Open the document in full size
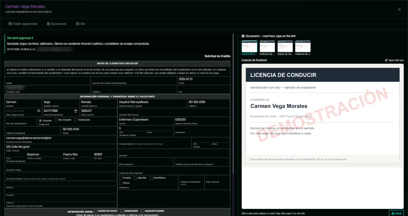This screenshot has width=408, height=216. (x=394, y=60)
